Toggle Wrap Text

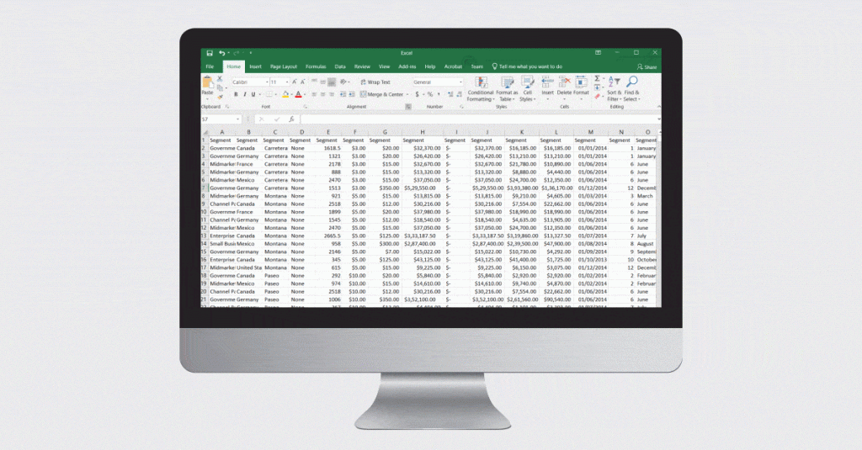pos(375,82)
